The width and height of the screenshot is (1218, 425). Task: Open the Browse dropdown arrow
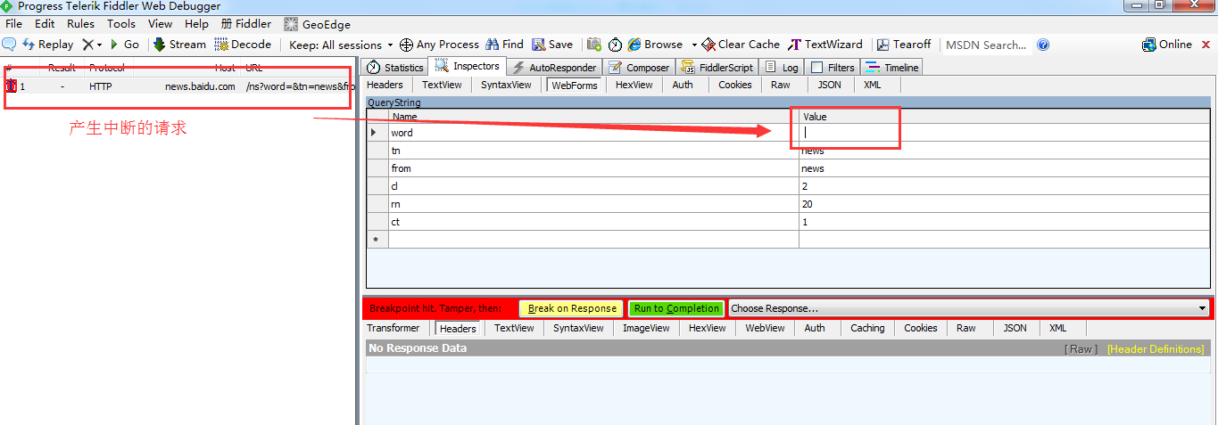pos(694,45)
